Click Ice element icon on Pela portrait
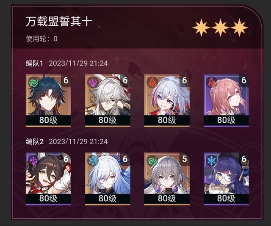 point(212,160)
